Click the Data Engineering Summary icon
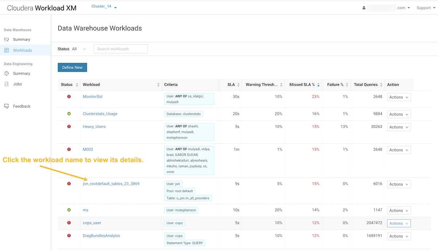Viewport: 438px width, 251px height. pos(7,73)
